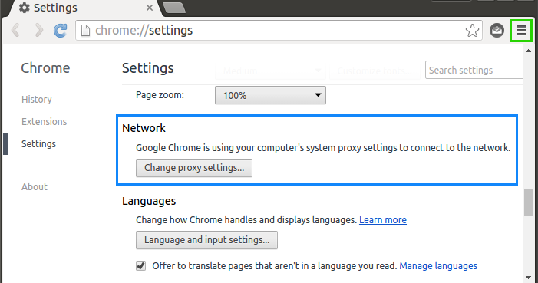Open a new tab

tap(174, 8)
